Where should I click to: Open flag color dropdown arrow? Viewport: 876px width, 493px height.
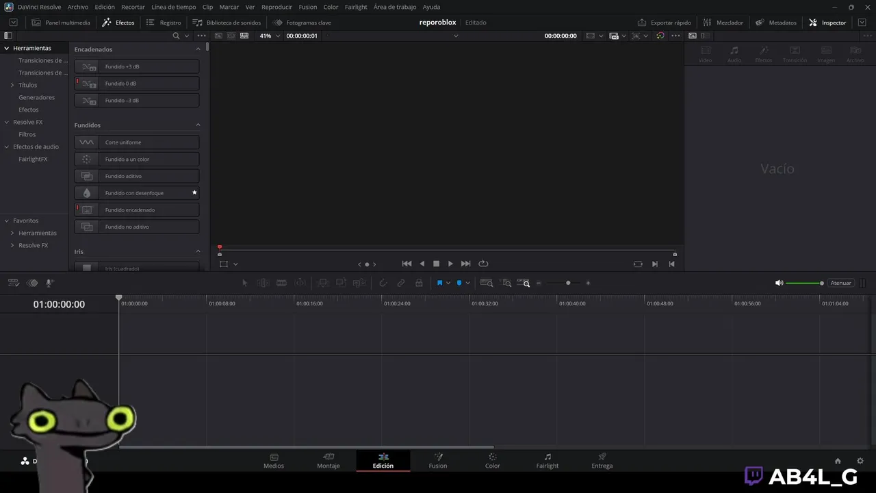tap(448, 283)
